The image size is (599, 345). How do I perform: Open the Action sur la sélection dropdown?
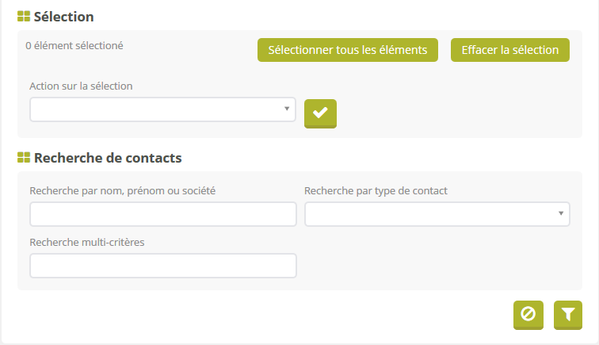(x=155, y=109)
